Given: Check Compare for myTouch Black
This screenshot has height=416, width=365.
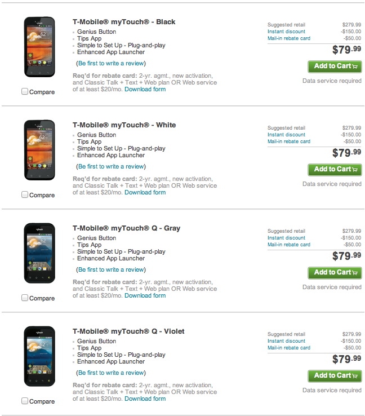Looking at the screenshot, I should coord(25,91).
